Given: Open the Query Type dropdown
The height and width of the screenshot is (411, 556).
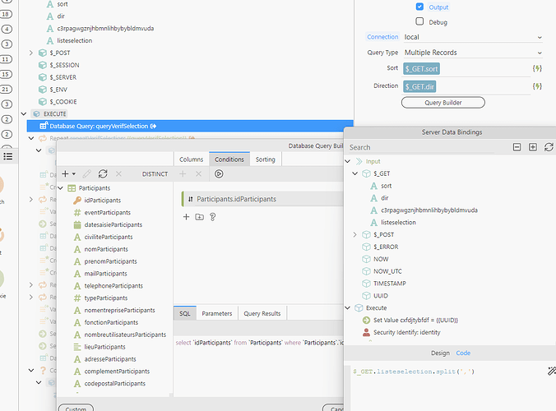Looking at the screenshot, I should [473, 53].
